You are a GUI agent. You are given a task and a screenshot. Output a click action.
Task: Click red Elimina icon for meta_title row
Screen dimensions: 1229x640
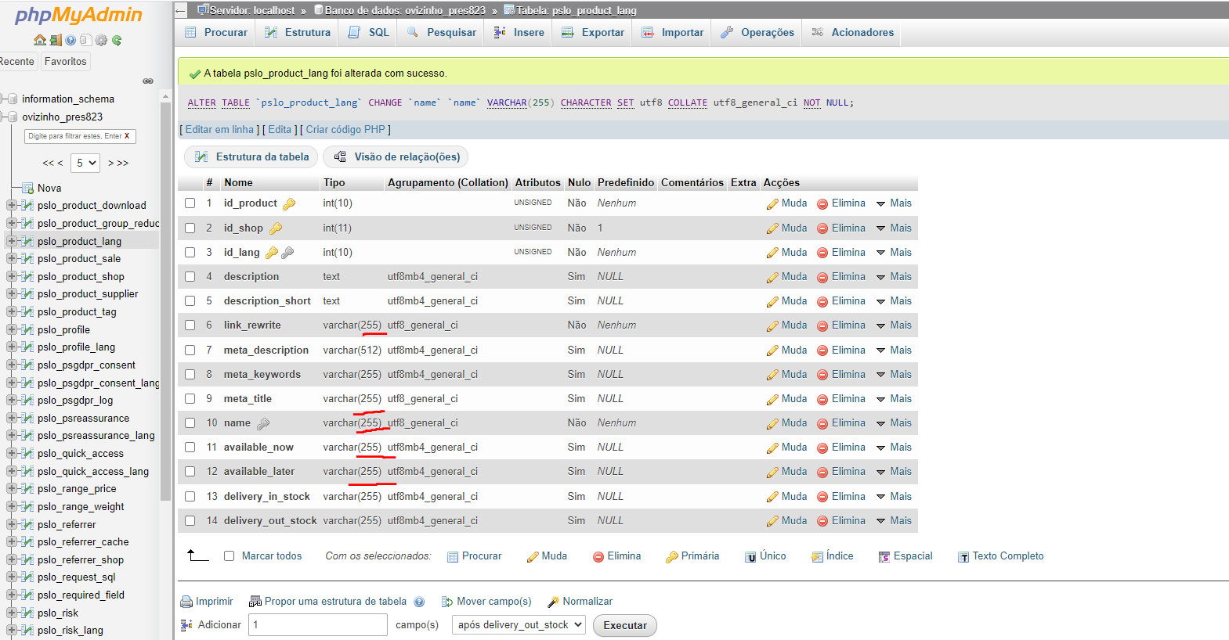[x=822, y=399]
